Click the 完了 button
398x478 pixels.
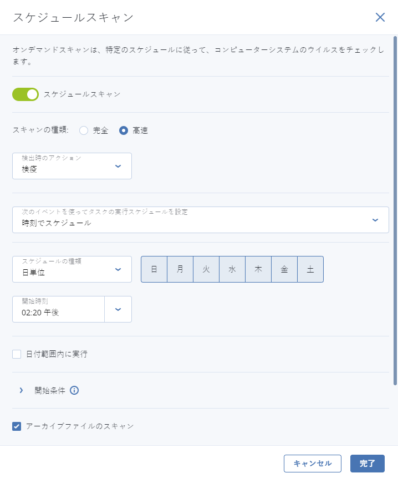tap(368, 464)
